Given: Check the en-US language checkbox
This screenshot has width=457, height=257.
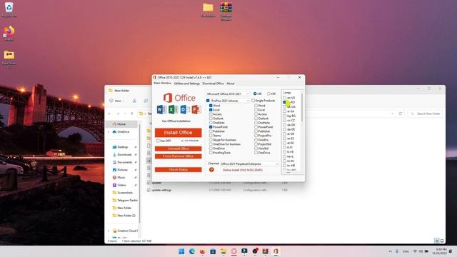Looking at the screenshot, I should coord(285,98).
